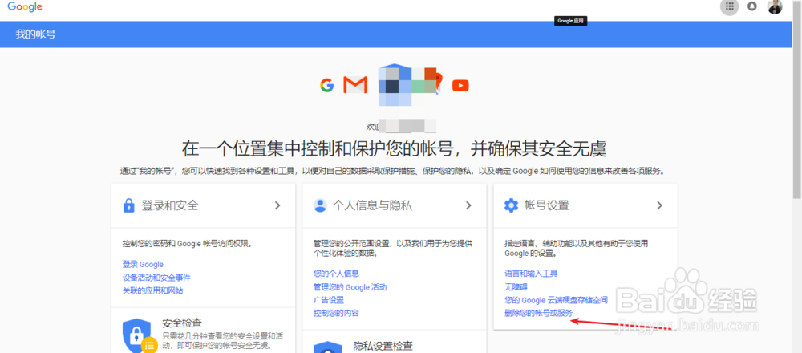
Task: Expand 帐号设置 section chevron
Action: click(x=660, y=205)
